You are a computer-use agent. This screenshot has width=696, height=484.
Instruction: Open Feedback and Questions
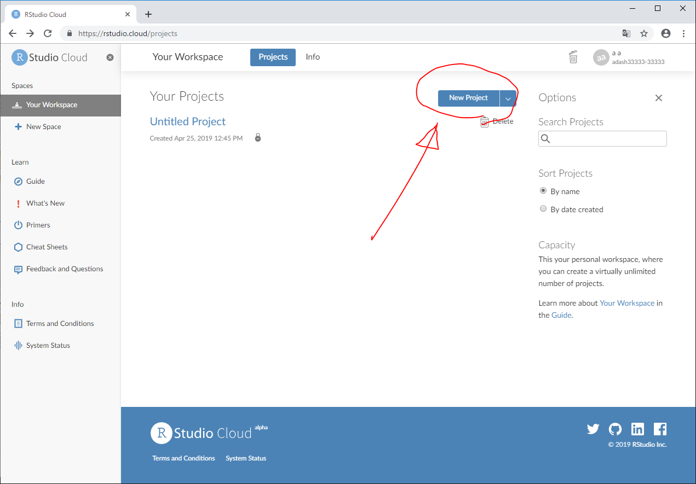tap(65, 269)
